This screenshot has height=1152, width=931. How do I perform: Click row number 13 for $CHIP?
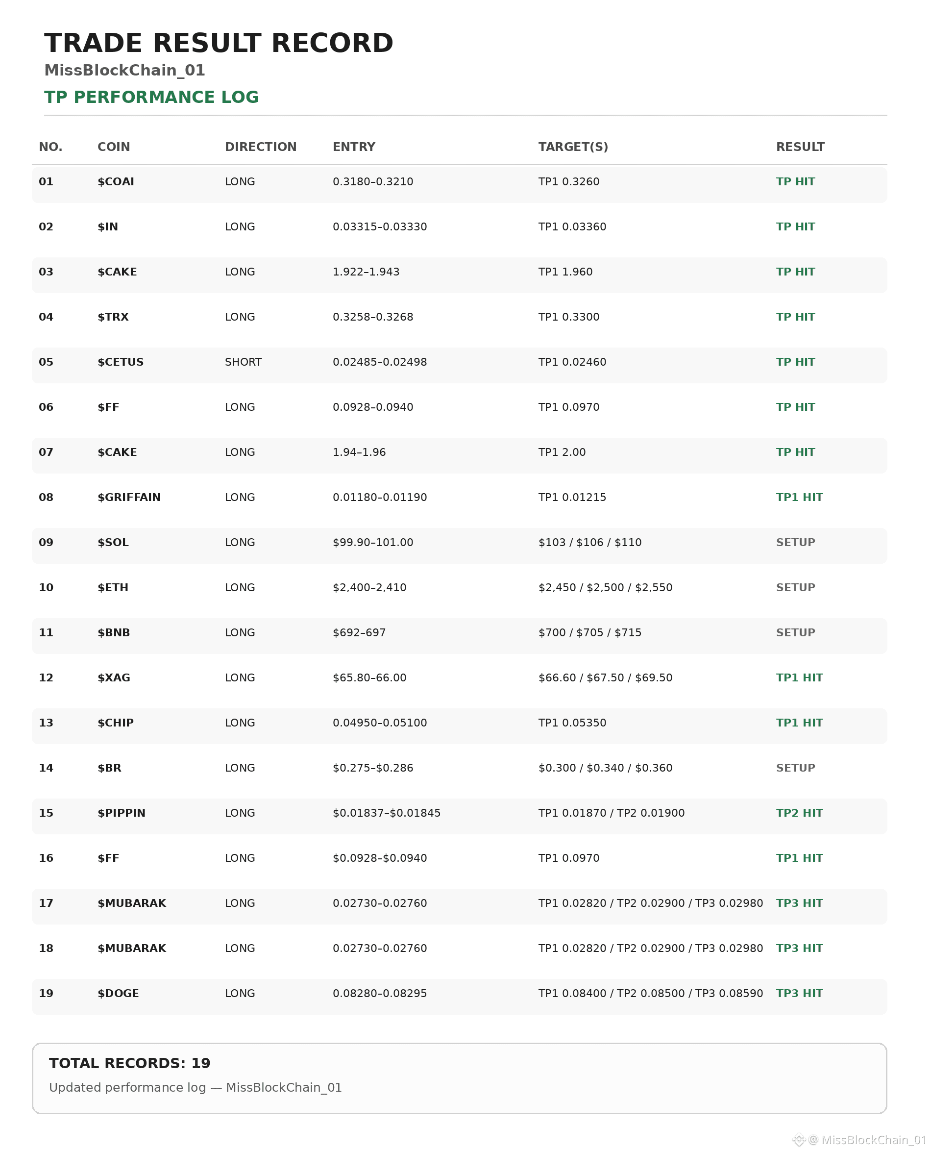46,723
